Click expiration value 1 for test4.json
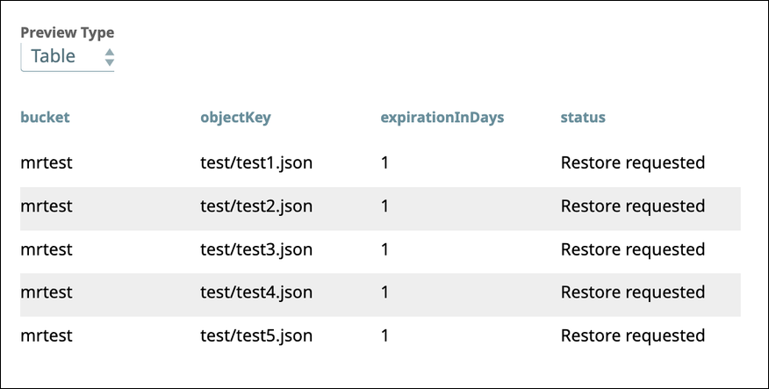This screenshot has height=389, width=769. tap(384, 292)
